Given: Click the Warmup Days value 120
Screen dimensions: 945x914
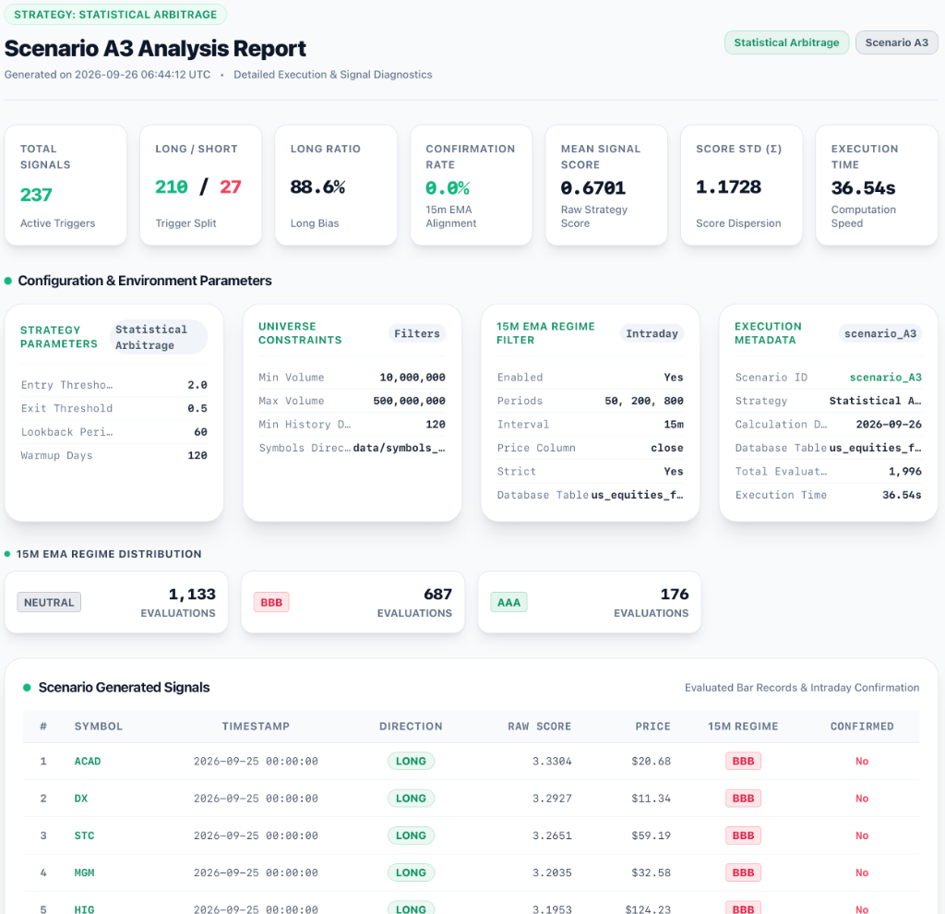Looking at the screenshot, I should click(197, 455).
